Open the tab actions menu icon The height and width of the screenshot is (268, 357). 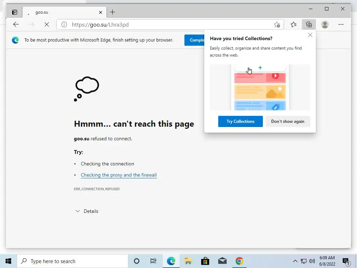point(15,12)
